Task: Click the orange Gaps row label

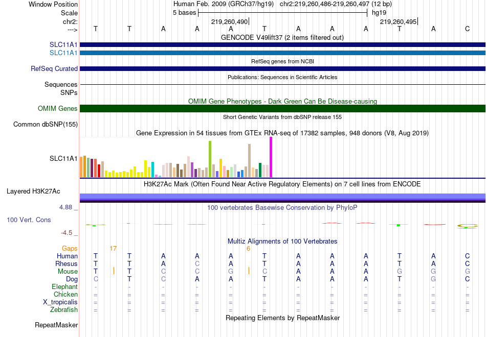Action: point(70,249)
